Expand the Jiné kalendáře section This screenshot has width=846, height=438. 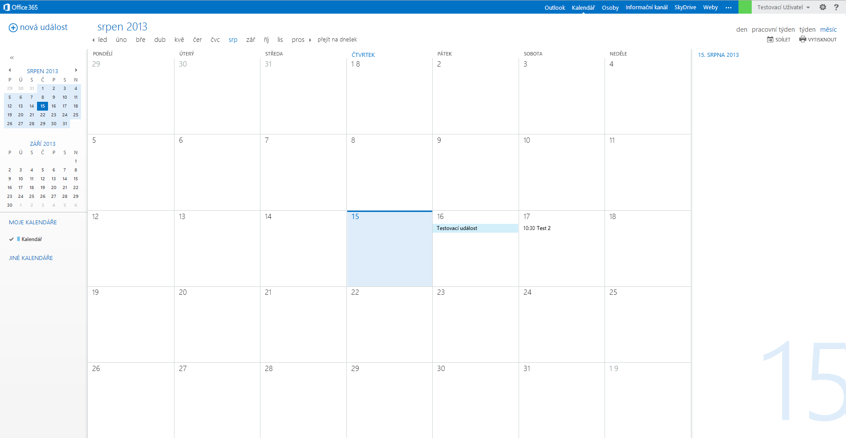(31, 258)
